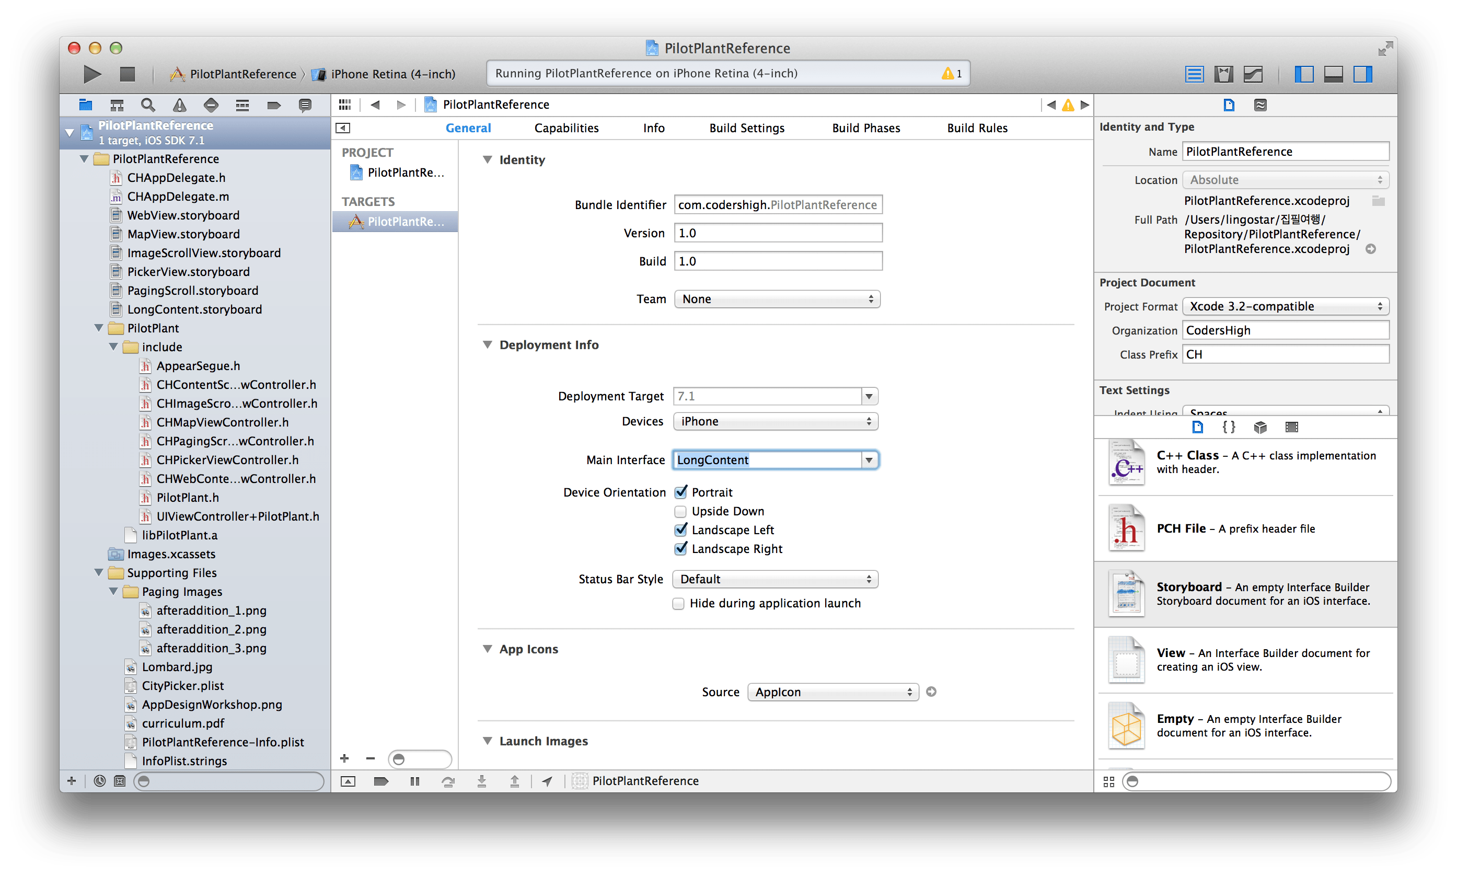
Task: Open MapView.storyboard in navigator
Action: 183,234
